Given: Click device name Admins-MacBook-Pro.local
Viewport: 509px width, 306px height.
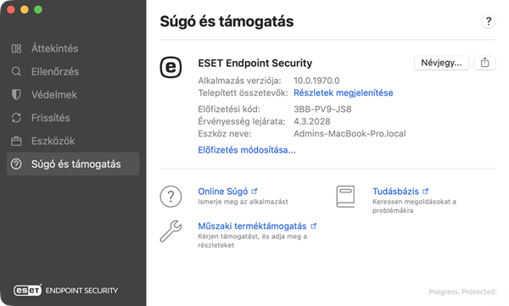Looking at the screenshot, I should click(350, 134).
